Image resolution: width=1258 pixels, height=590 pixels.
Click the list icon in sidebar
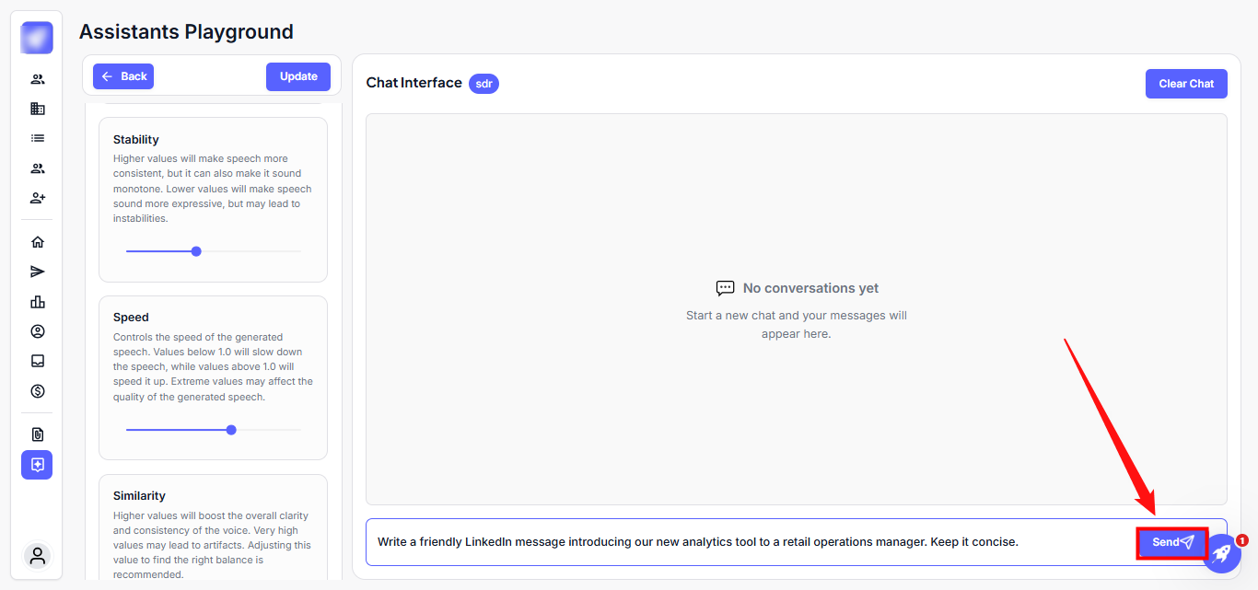point(37,138)
